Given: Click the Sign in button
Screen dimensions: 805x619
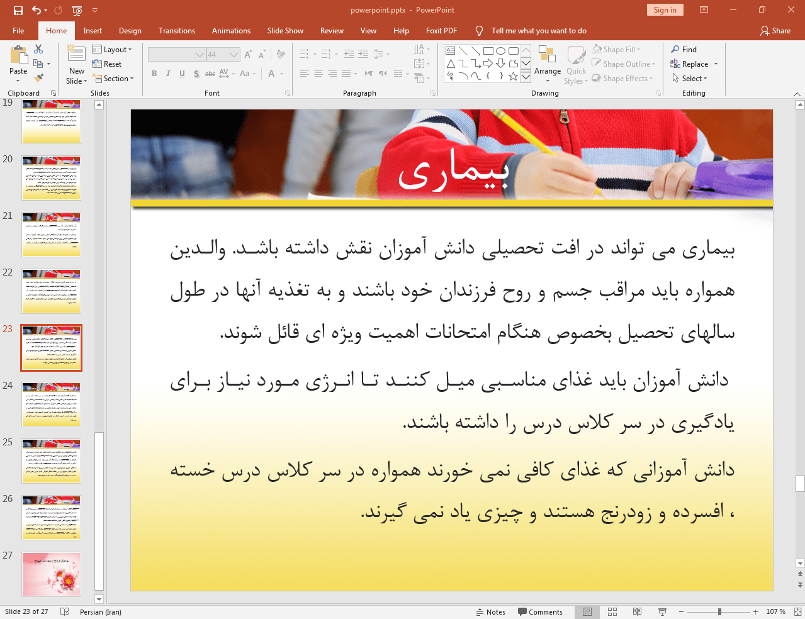Looking at the screenshot, I should 665,10.
